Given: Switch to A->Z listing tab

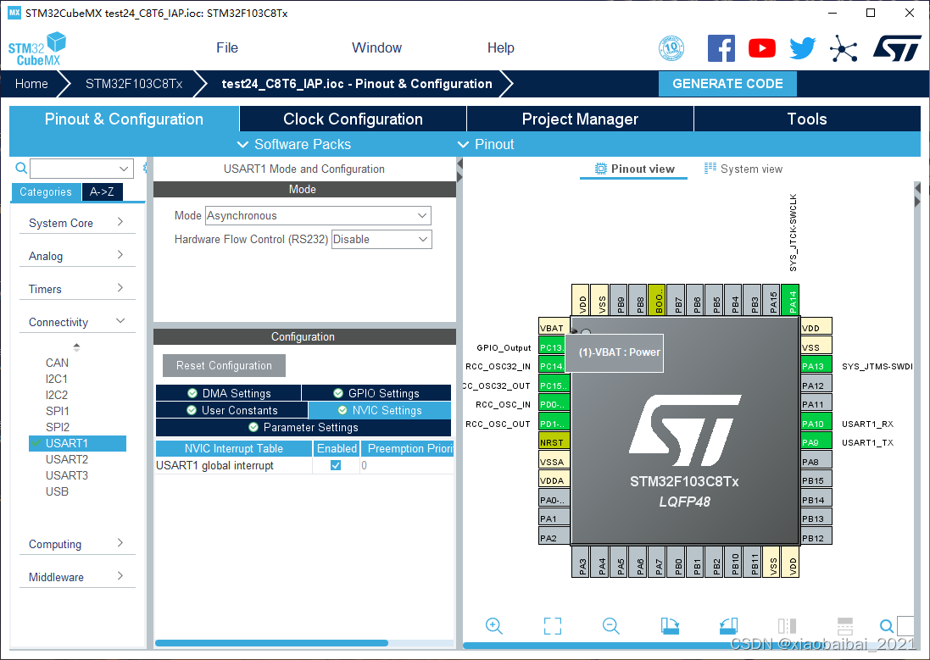Looking at the screenshot, I should point(102,191).
